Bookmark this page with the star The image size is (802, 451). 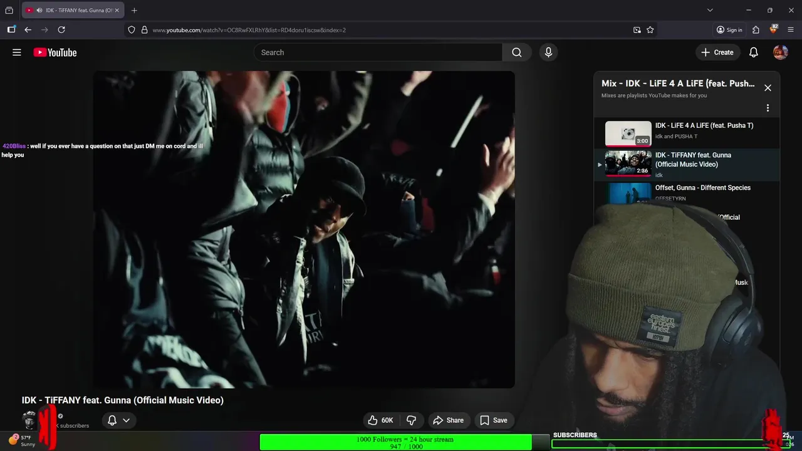click(x=650, y=29)
